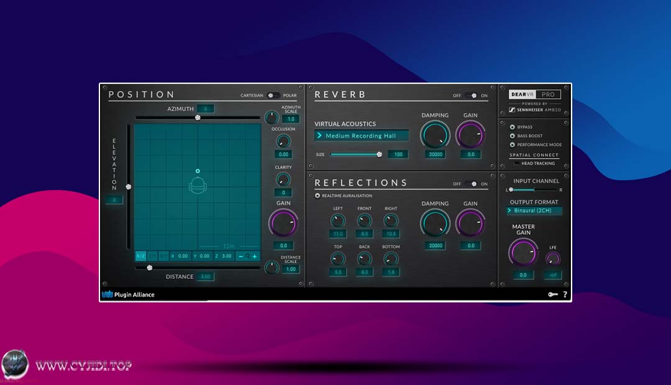Enable the Bypass option
Screen dimensions: 671x385
click(x=512, y=127)
